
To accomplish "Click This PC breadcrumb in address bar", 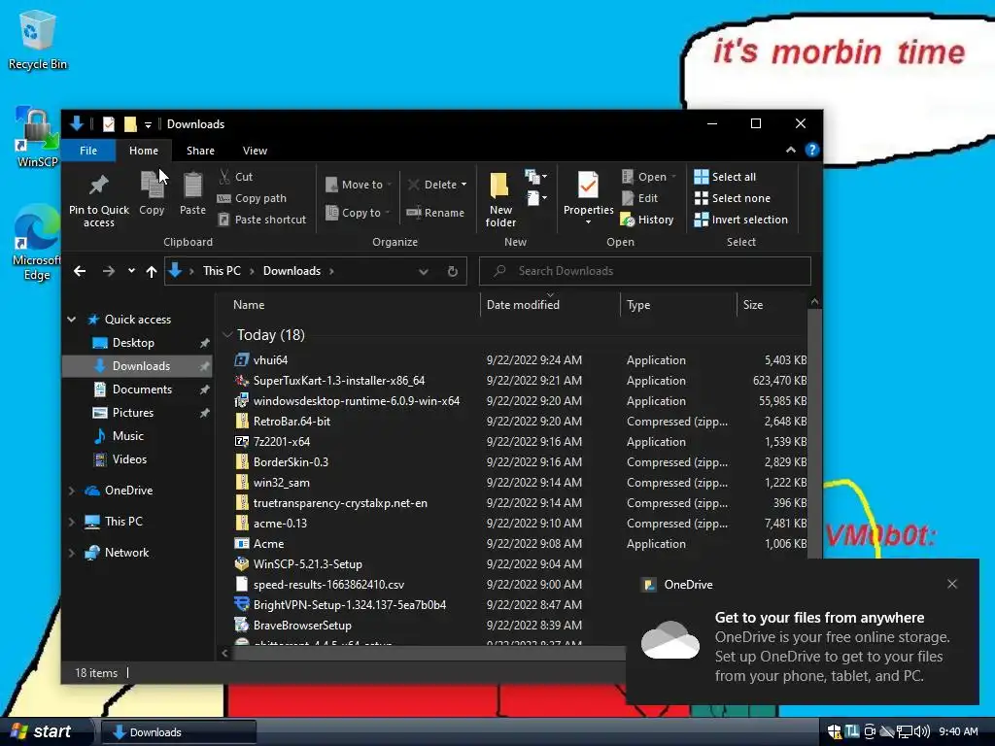I will point(222,271).
